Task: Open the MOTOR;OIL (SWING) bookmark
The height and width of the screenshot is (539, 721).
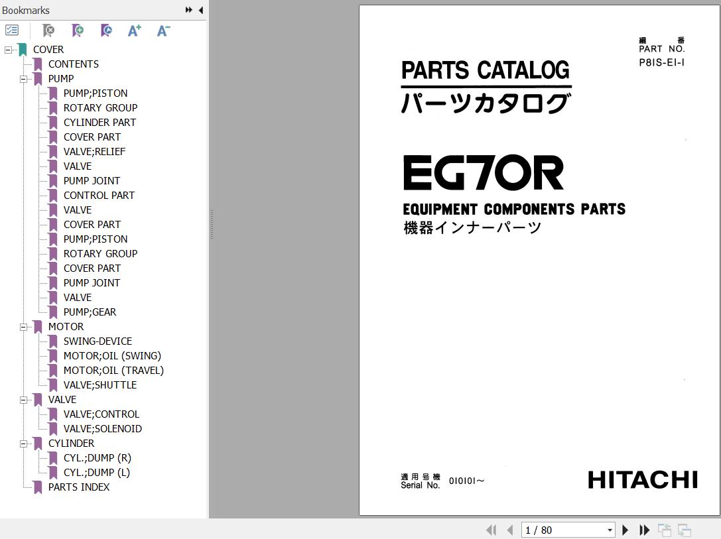Action: click(112, 355)
